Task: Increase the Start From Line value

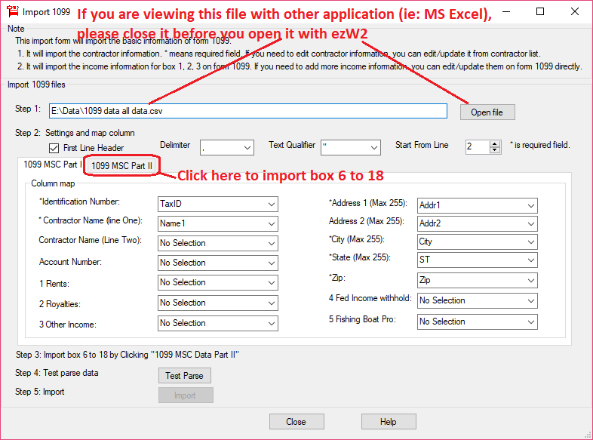Action: click(x=495, y=143)
